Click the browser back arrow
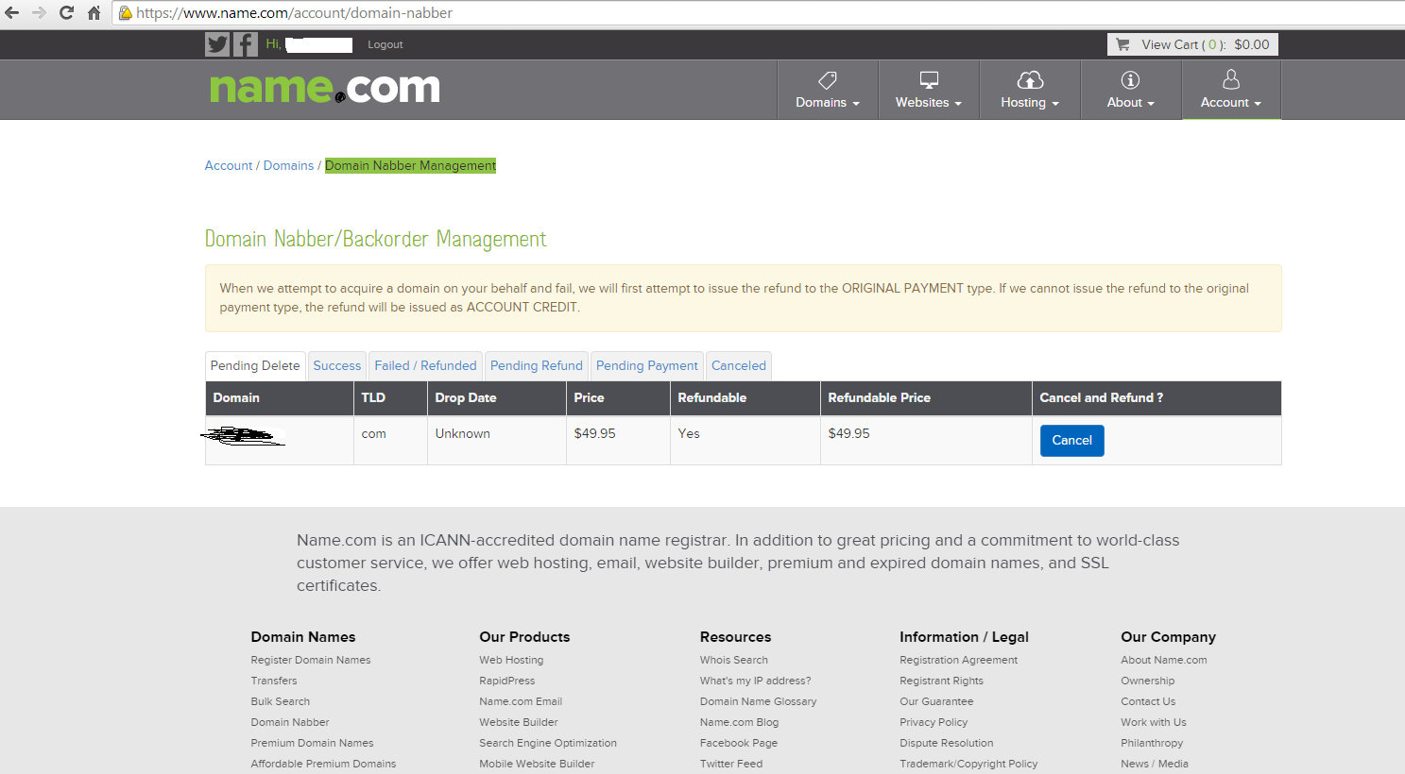The height and width of the screenshot is (774, 1405). [12, 13]
